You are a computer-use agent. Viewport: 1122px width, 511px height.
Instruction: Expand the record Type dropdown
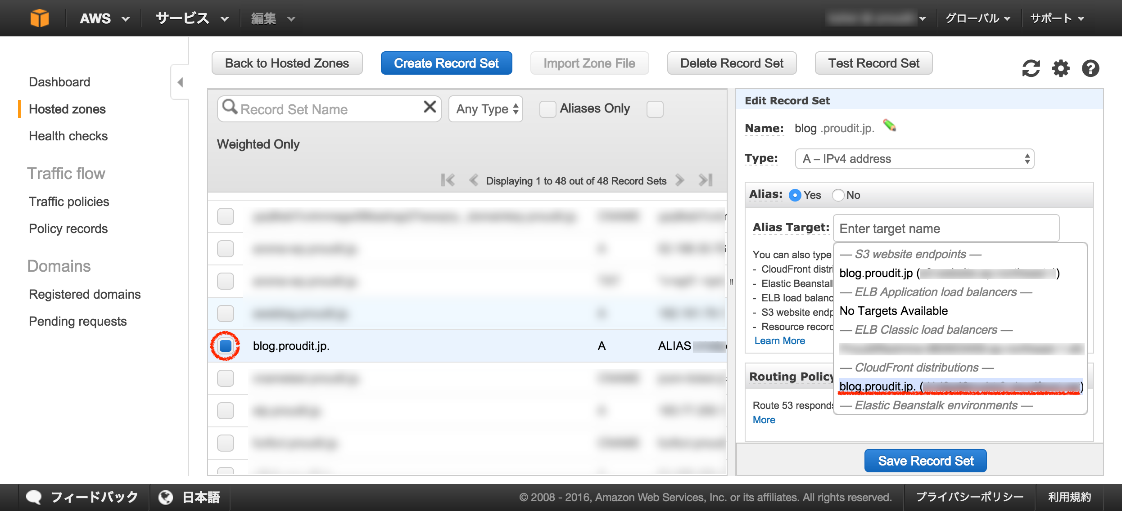pos(914,159)
